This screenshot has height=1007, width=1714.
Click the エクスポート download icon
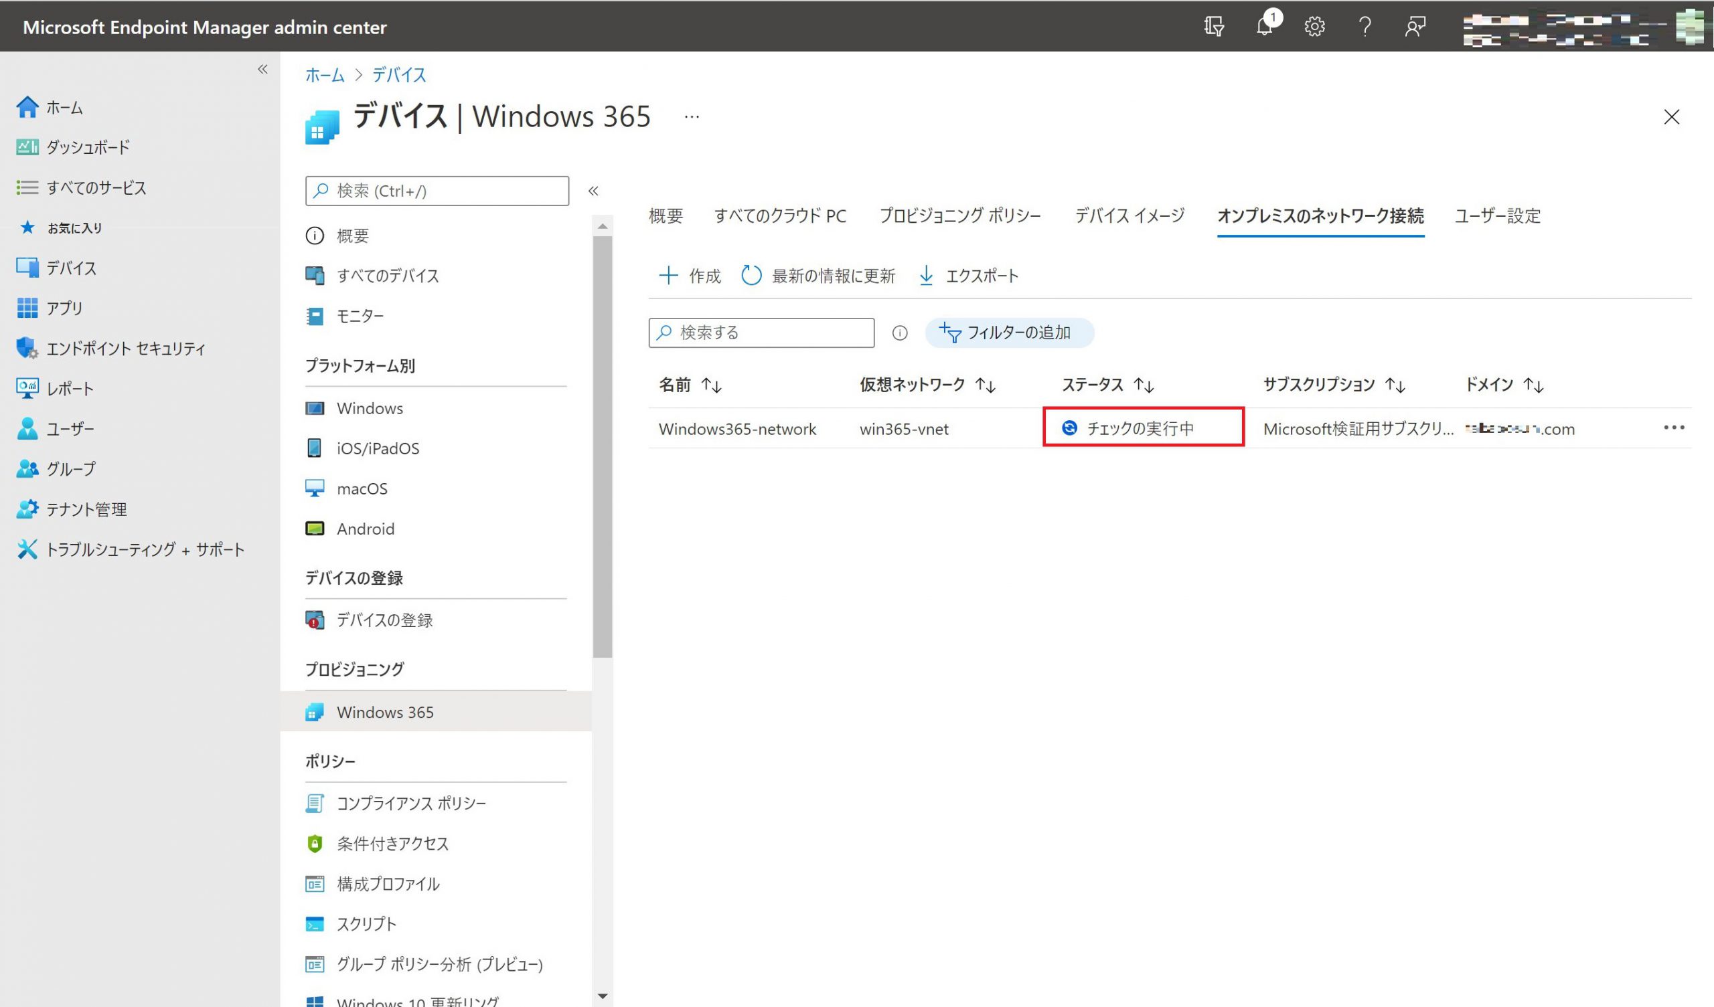(x=926, y=276)
